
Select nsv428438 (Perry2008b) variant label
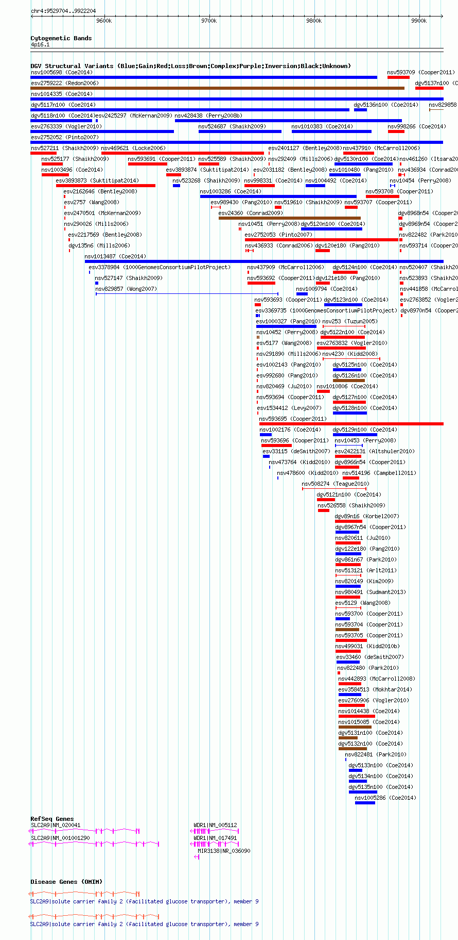(x=208, y=116)
